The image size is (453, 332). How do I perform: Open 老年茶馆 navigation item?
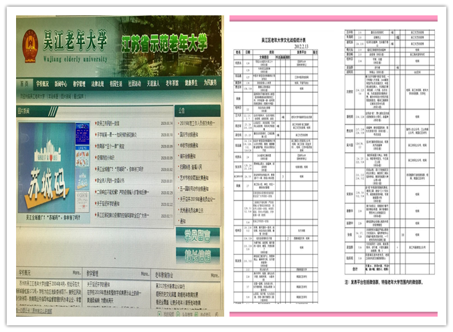[x=172, y=83]
